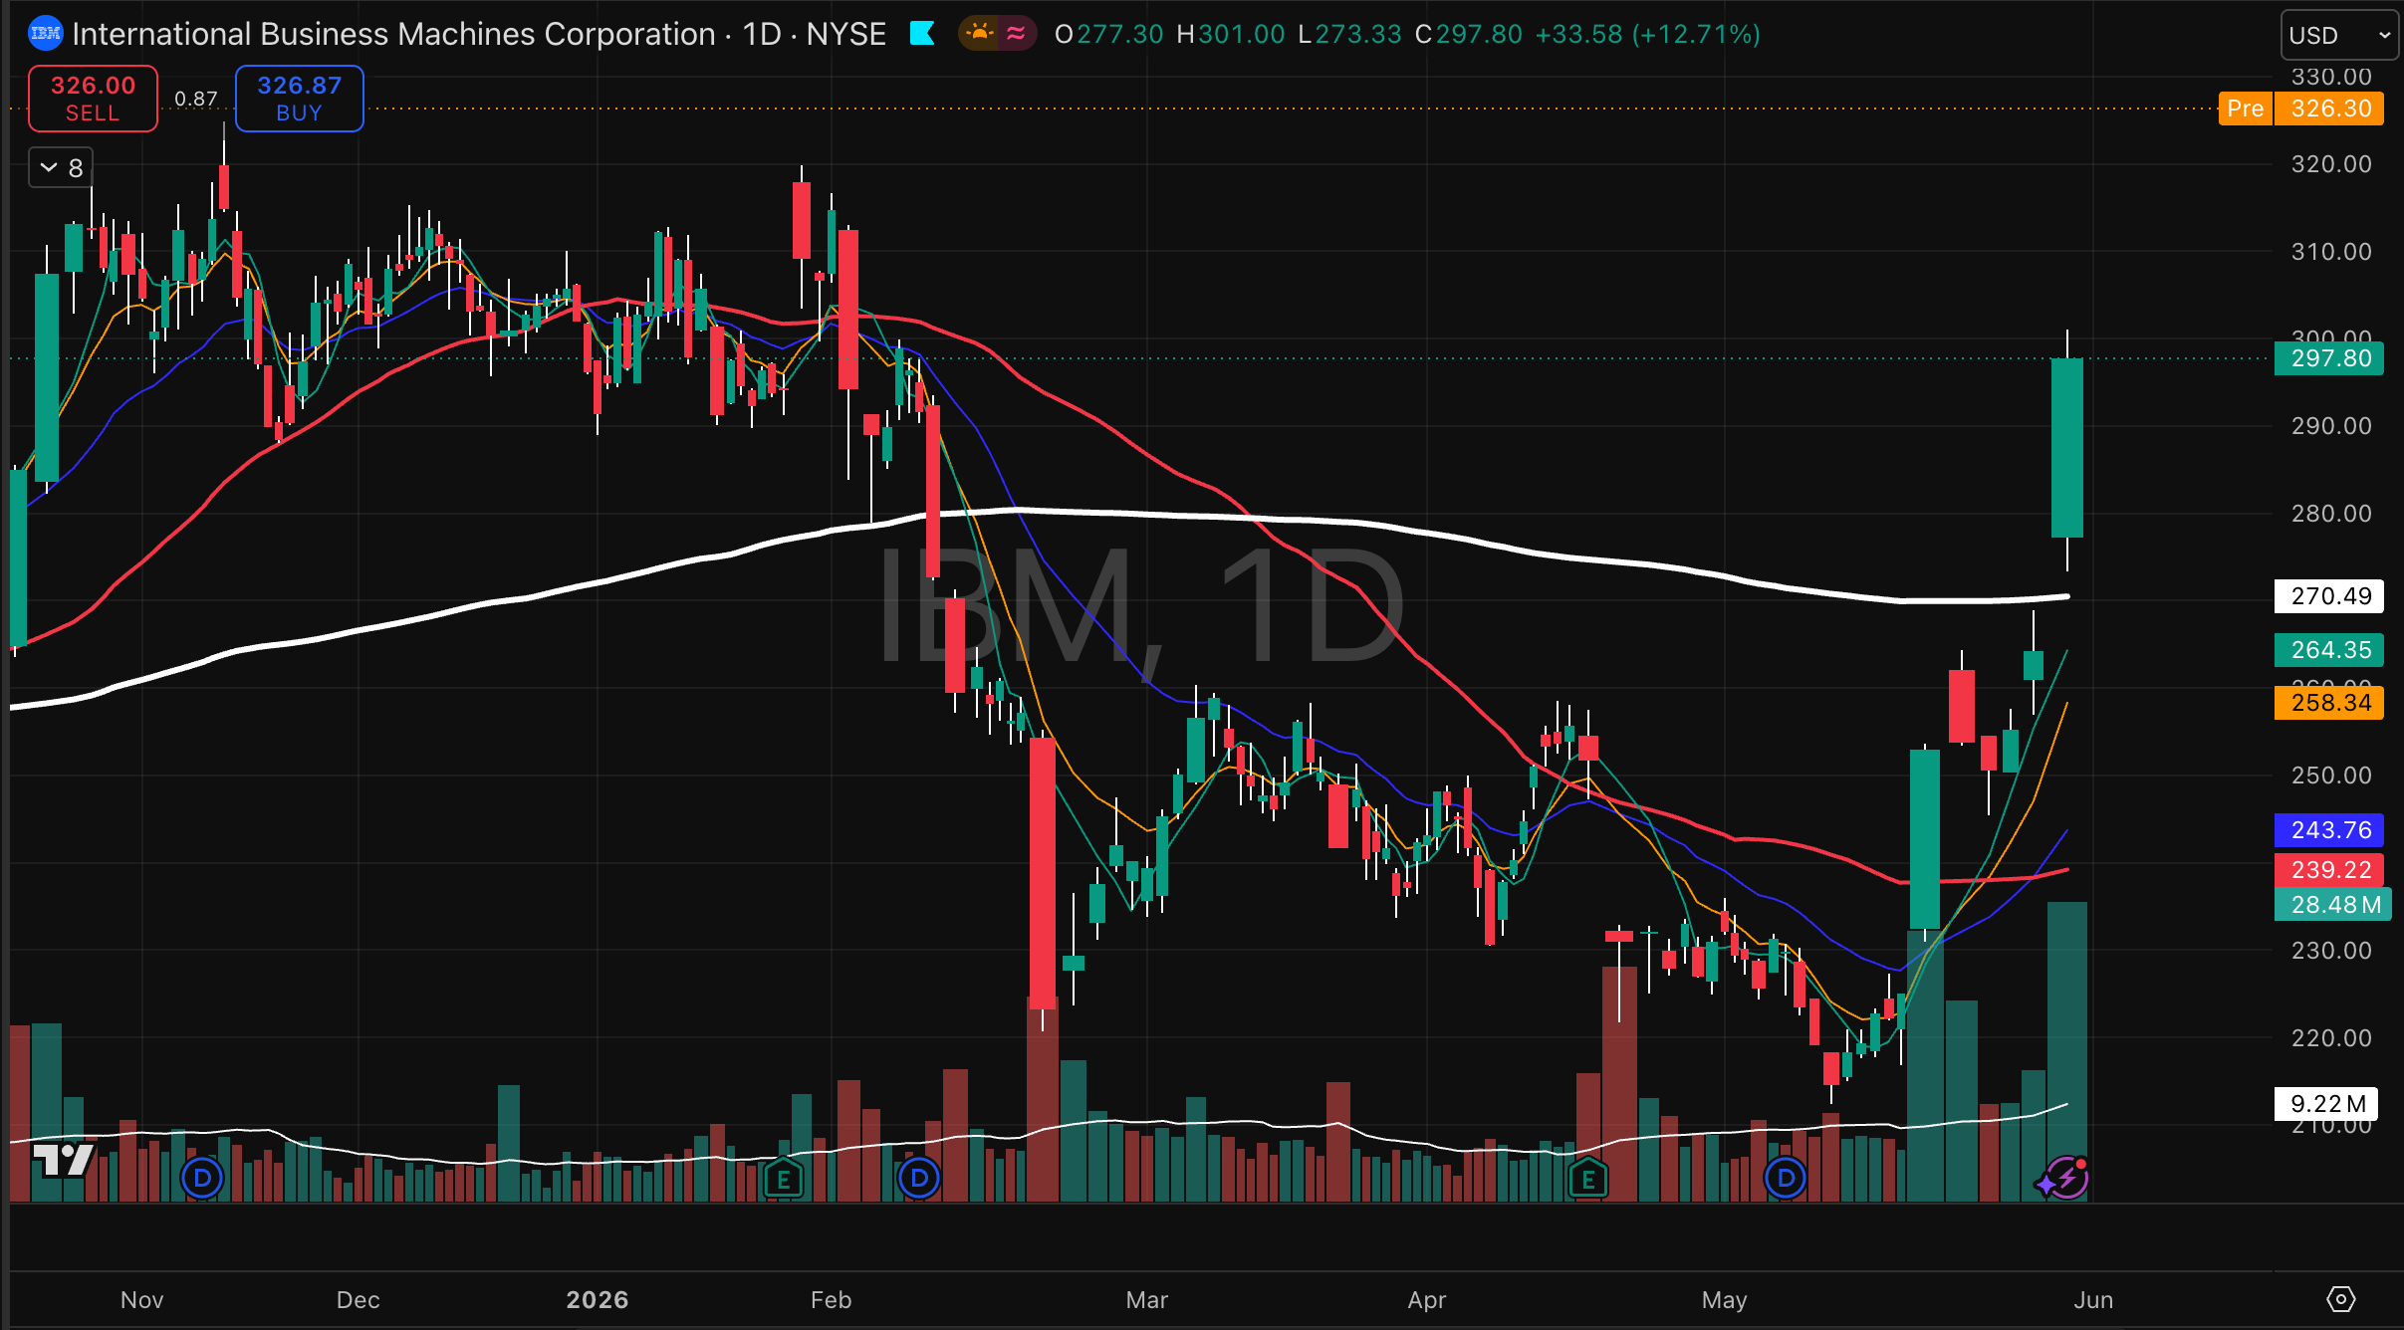Click the teal flag icon beside NYSE
The image size is (2404, 1330).
[922, 34]
